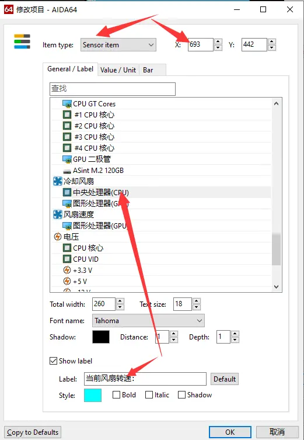Open the cyan Style color swatch

93,396
